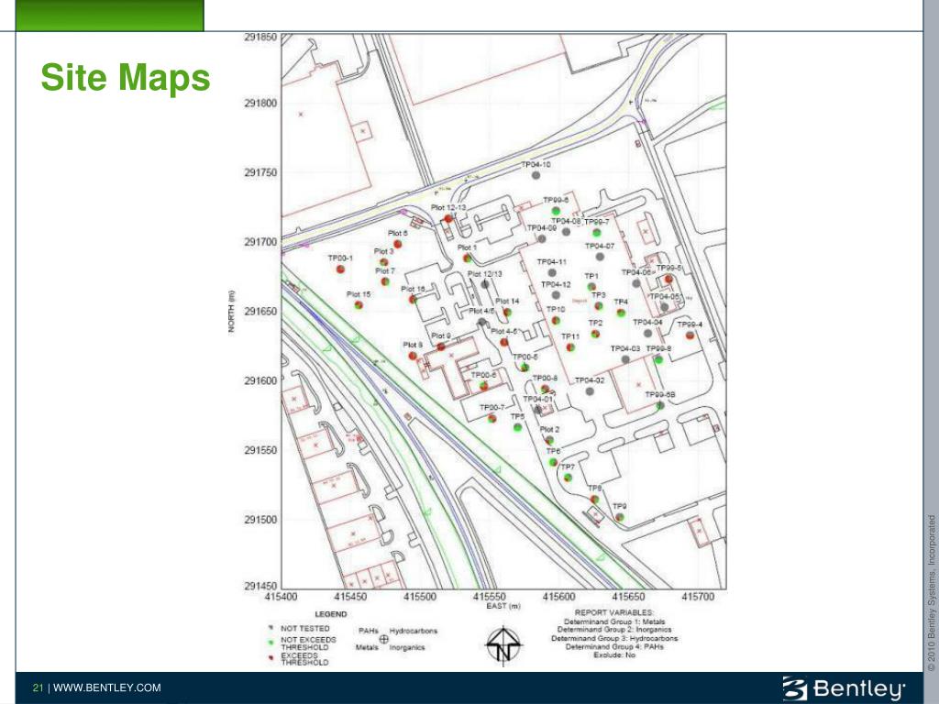Click the Plot 15 sample marker

click(x=359, y=304)
